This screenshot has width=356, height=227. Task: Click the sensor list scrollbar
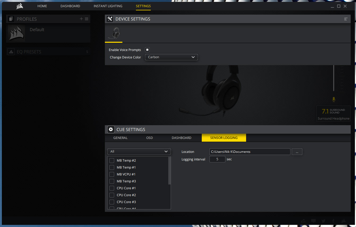[169, 171]
